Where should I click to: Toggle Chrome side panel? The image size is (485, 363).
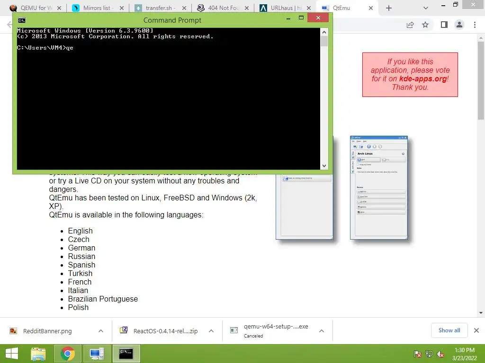[x=444, y=25]
